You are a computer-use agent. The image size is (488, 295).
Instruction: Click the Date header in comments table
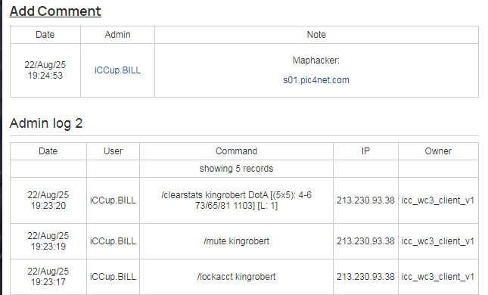coord(45,35)
